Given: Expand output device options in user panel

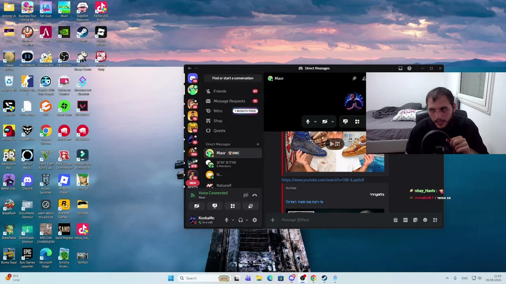Looking at the screenshot, I should [247, 220].
